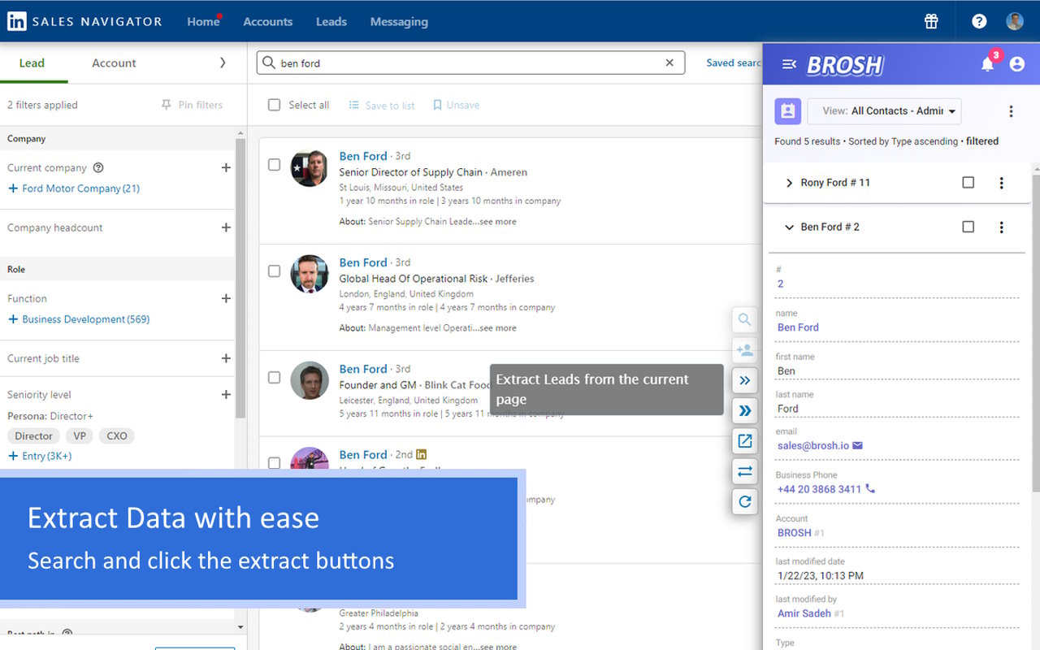Add a Function filter
The image size is (1040, 650).
[226, 298]
